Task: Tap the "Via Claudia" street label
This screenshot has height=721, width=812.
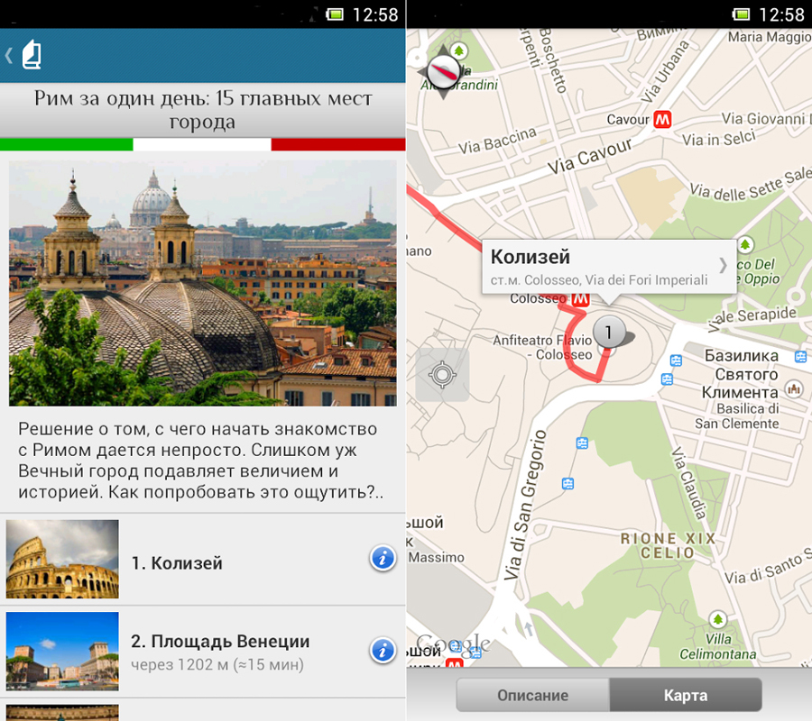Action: 688,482
